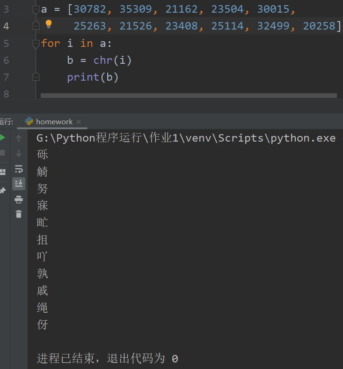The width and height of the screenshot is (343, 369).
Task: Click the fold end marker on line 4
Action: tap(36, 25)
